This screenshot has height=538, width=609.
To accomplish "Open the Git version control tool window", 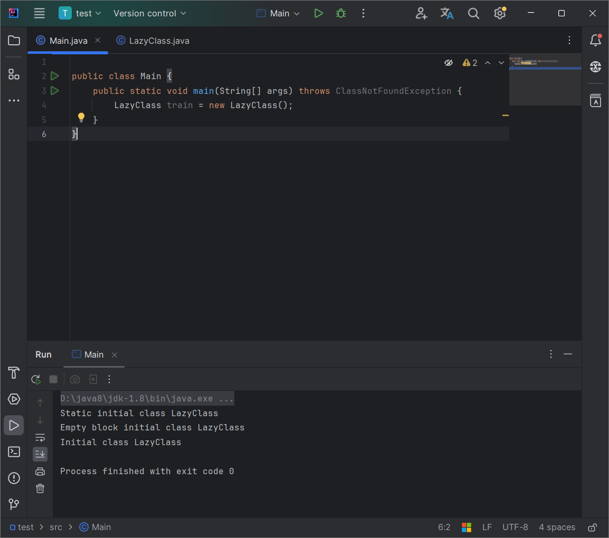I will click(14, 505).
